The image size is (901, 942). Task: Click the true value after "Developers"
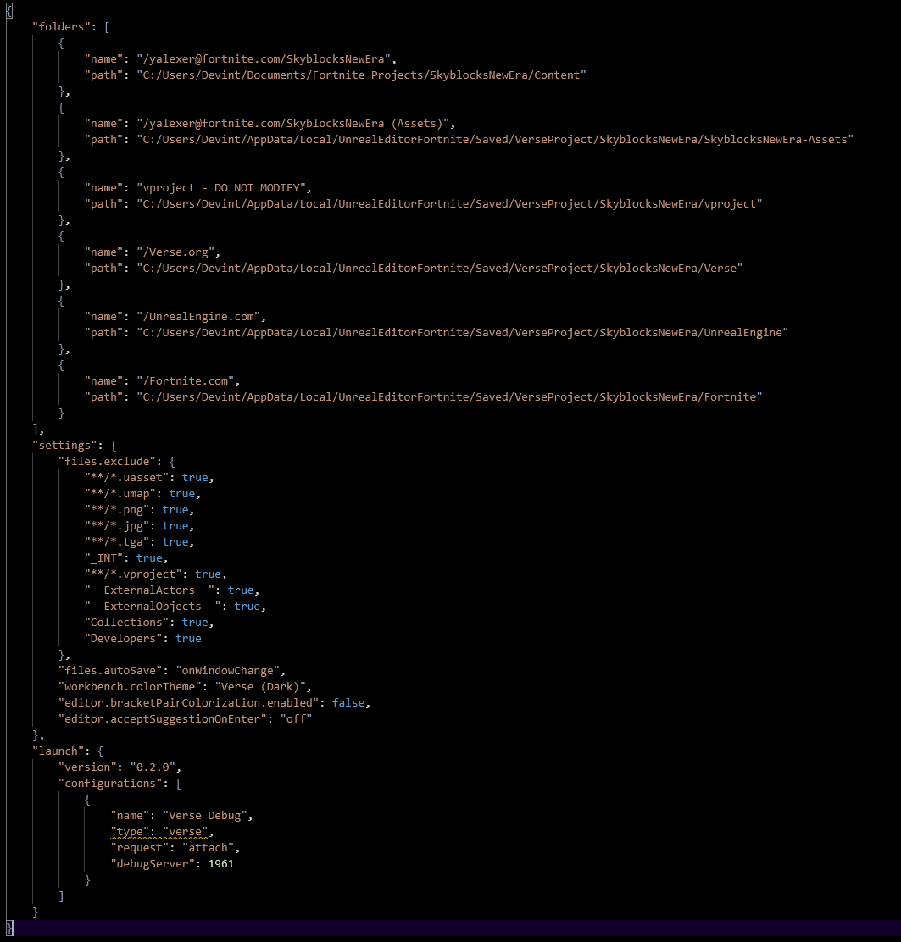[x=189, y=638]
